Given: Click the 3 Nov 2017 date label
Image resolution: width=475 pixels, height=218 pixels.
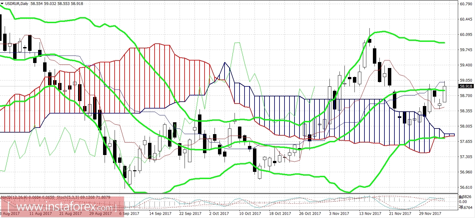Looking at the screenshot, I should coord(339,214).
